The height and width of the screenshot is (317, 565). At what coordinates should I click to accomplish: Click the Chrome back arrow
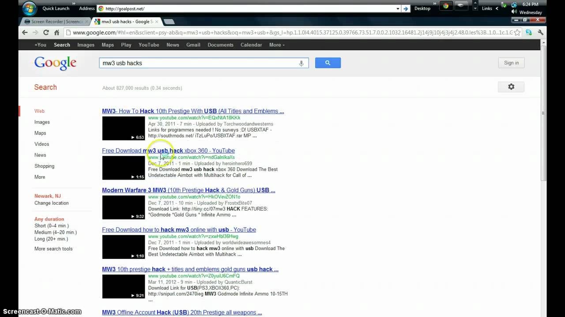coord(25,32)
